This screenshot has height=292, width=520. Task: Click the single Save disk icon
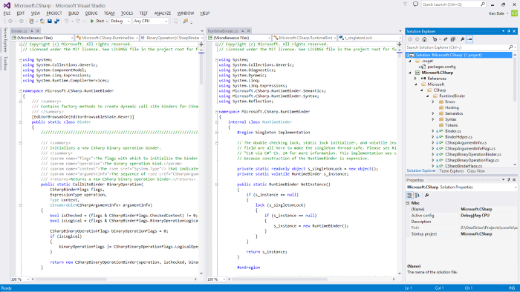tap(50, 21)
